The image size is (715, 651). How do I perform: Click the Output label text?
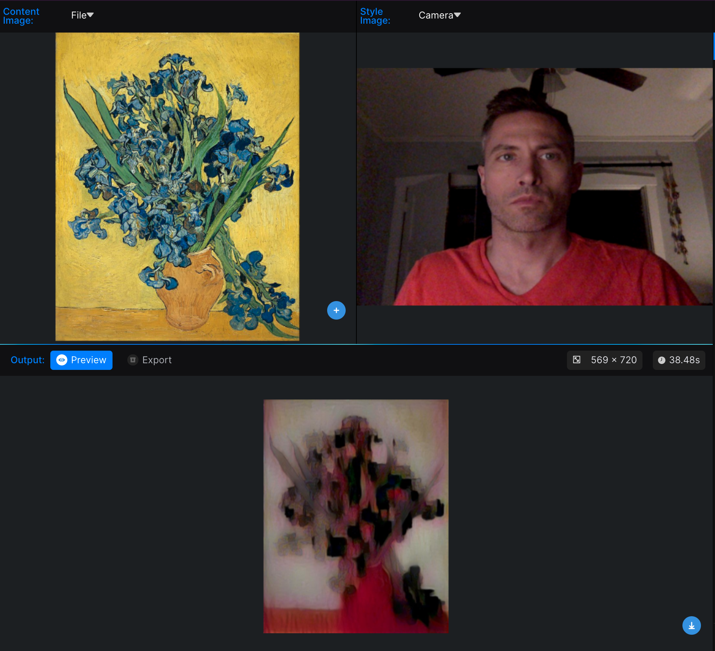(x=27, y=360)
